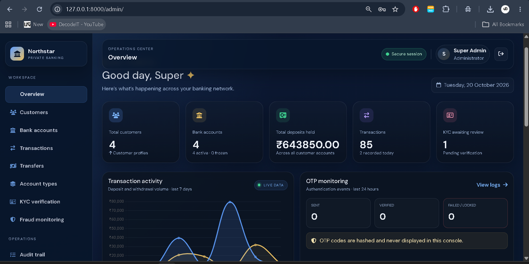Open Chrome three-dot menu
The height and width of the screenshot is (264, 529).
point(520,9)
